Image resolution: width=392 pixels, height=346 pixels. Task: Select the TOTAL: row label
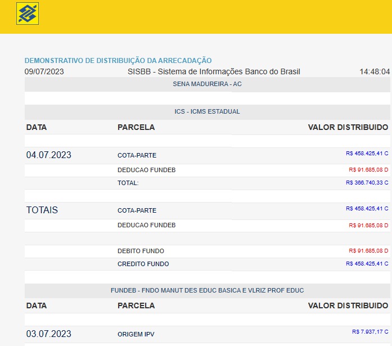(x=128, y=183)
